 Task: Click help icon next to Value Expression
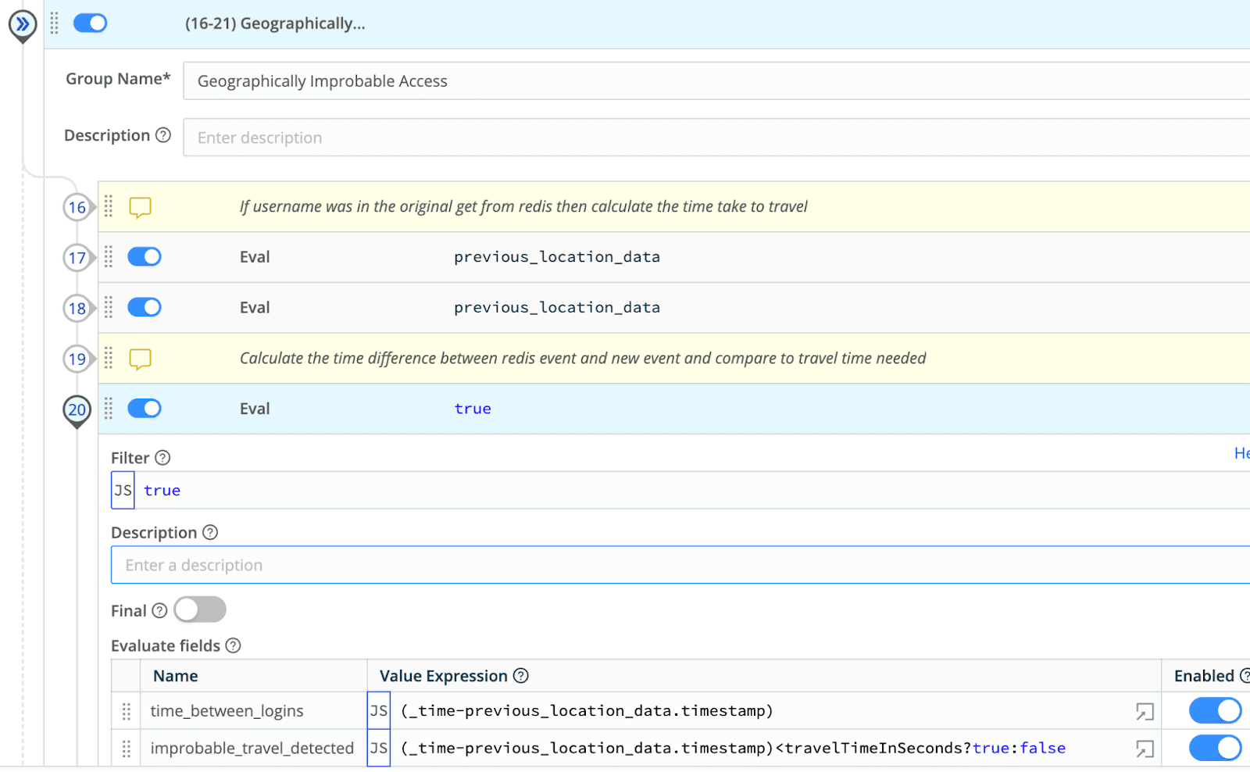coord(521,677)
